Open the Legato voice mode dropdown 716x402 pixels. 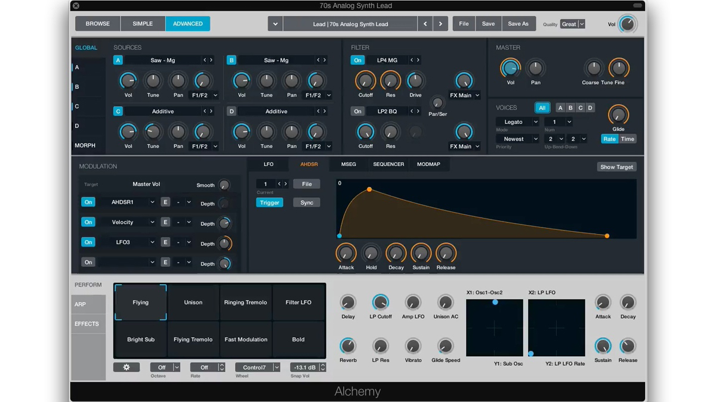coord(517,122)
